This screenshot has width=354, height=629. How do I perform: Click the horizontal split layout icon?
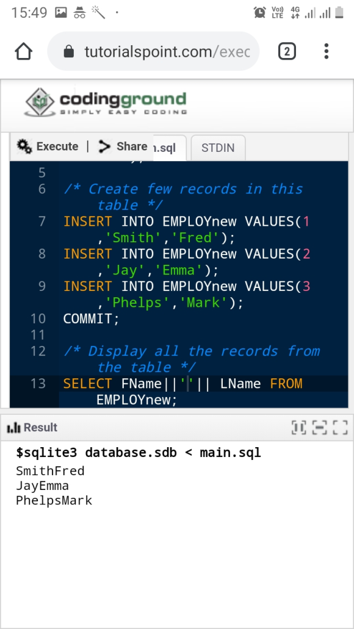pyautogui.click(x=319, y=428)
